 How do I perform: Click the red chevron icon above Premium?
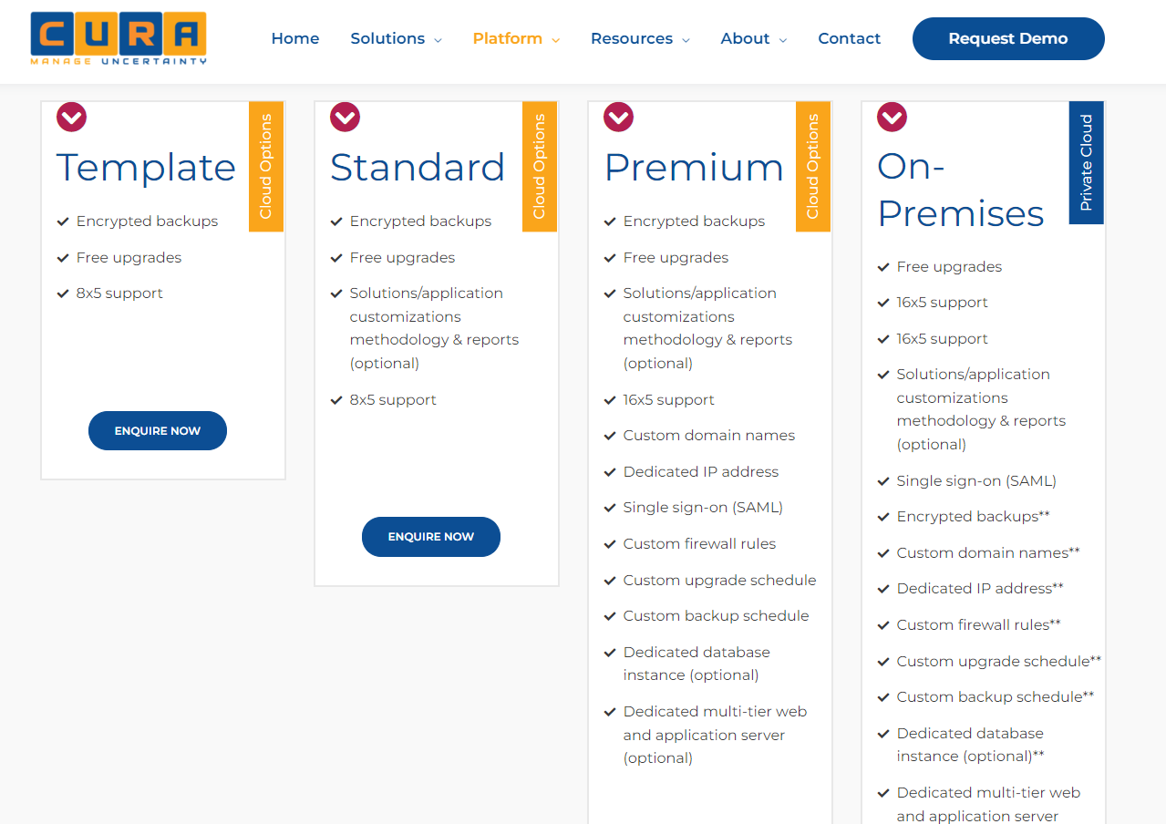pos(619,117)
